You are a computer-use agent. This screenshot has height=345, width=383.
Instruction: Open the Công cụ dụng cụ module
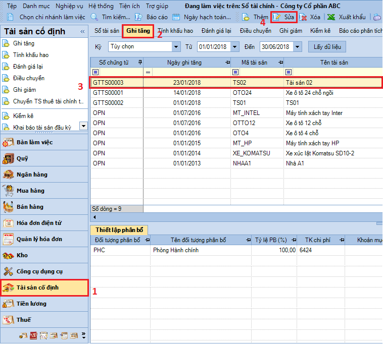pyautogui.click(x=44, y=271)
